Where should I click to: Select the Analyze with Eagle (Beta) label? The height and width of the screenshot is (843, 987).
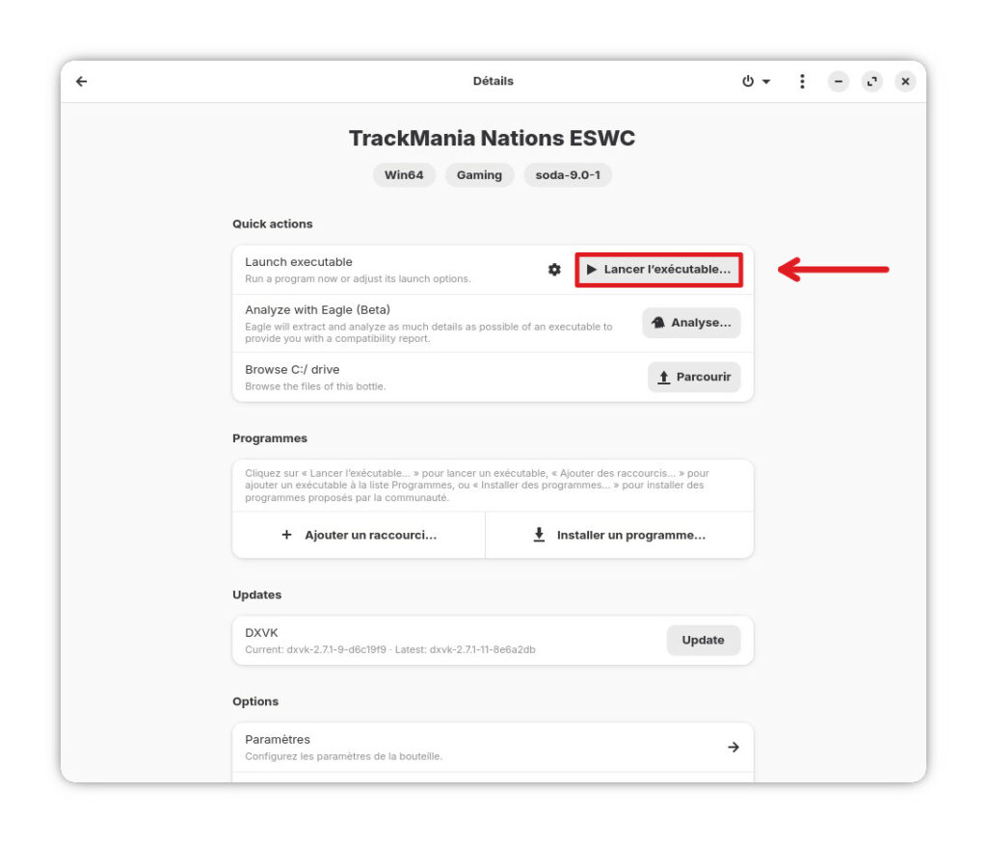pos(313,310)
